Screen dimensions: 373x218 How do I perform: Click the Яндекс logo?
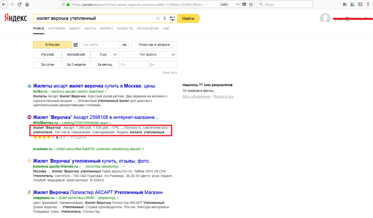point(16,18)
